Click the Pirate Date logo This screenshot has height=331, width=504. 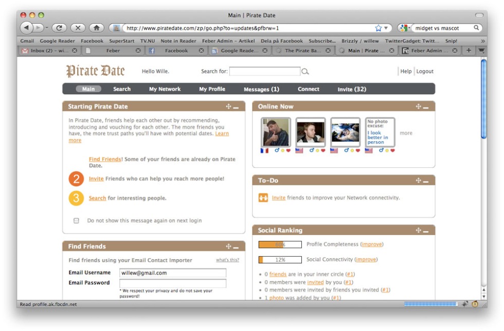[x=96, y=71]
